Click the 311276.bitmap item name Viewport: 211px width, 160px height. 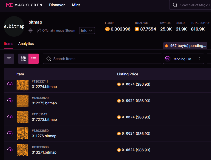click(x=44, y=136)
